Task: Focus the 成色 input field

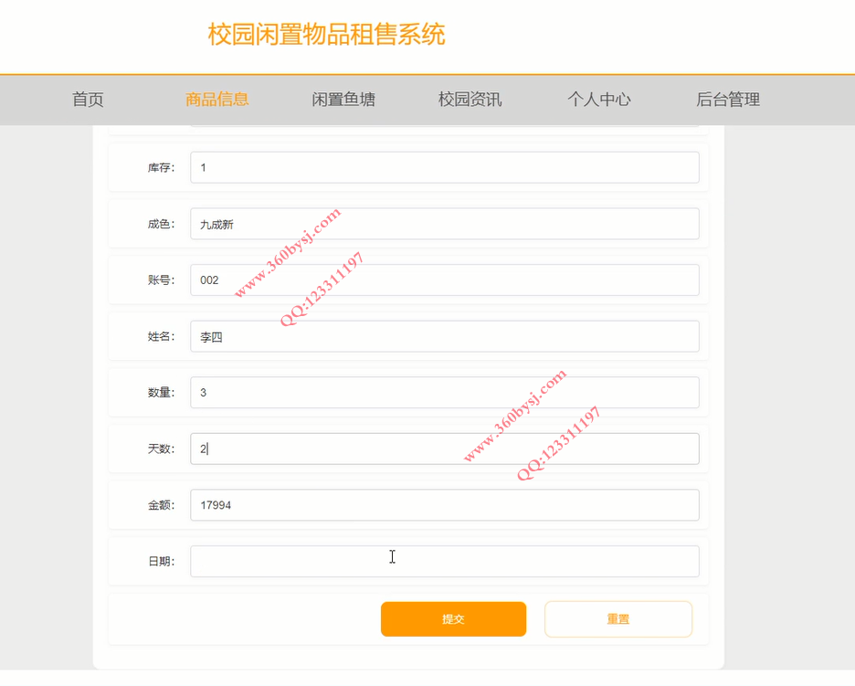Action: coord(445,224)
